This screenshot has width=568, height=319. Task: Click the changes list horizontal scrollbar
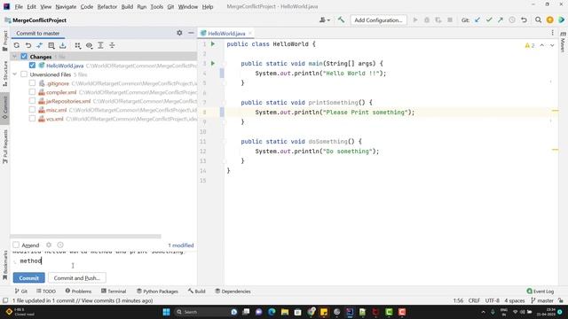[86, 237]
